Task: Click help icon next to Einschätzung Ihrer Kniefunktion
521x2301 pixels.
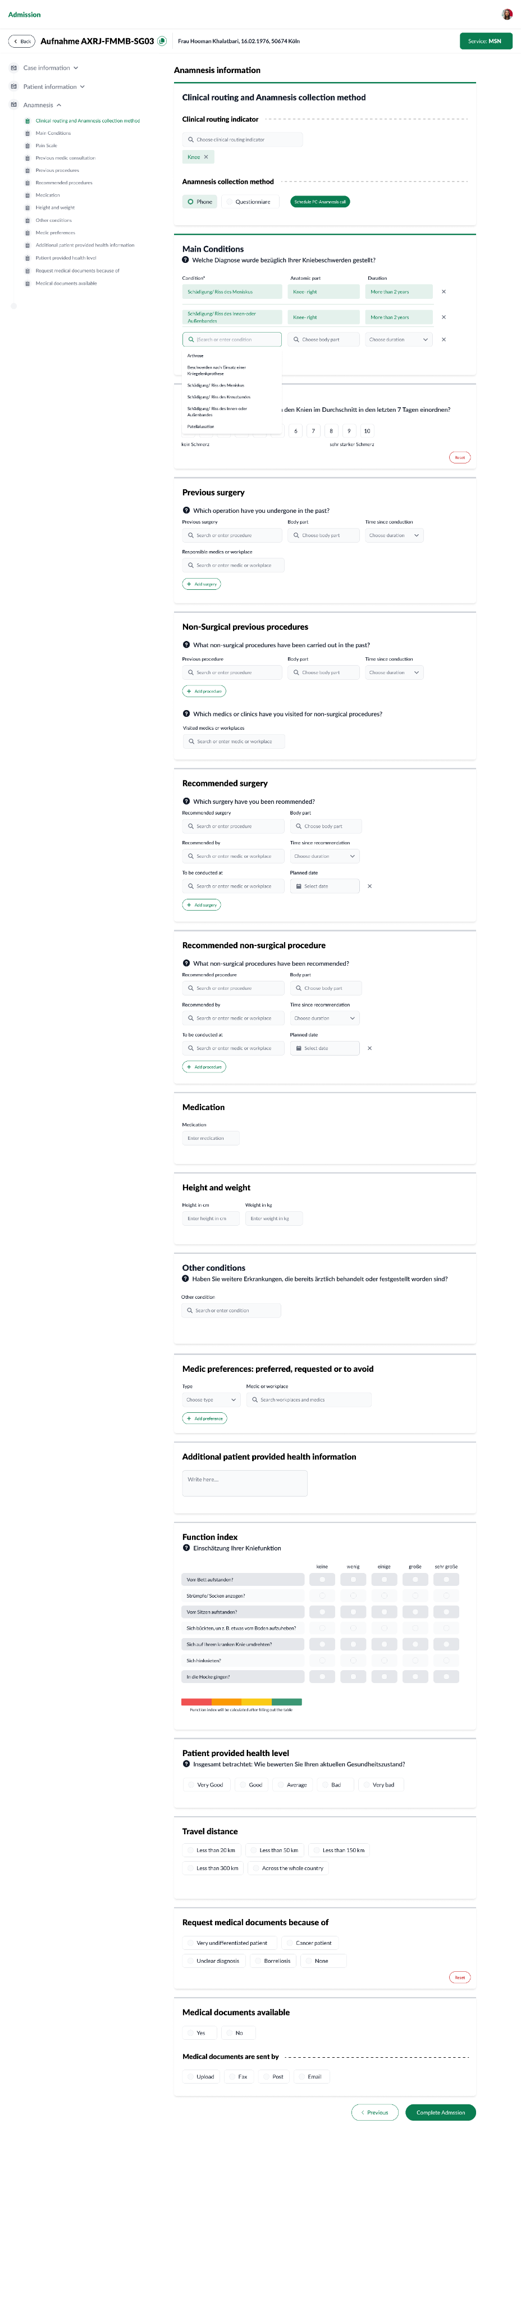Action: click(x=186, y=1547)
